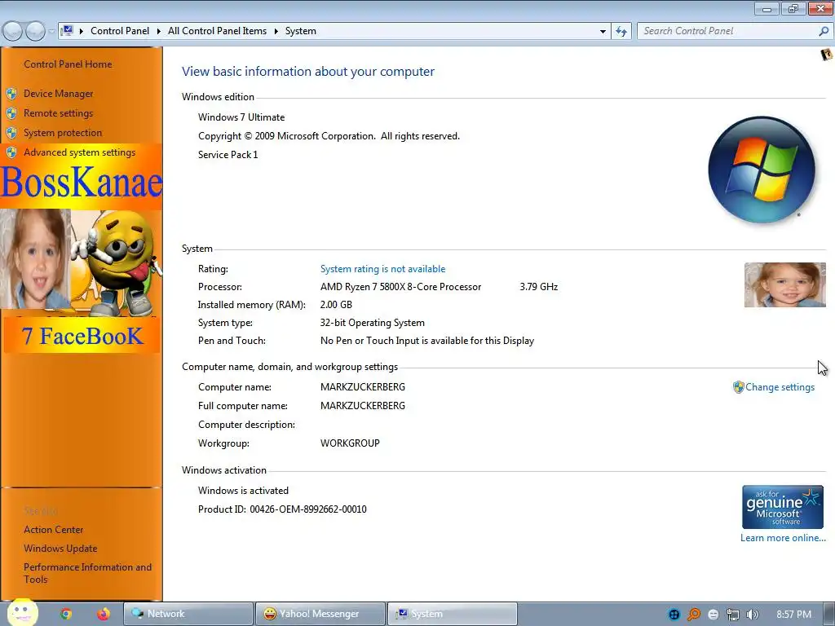Open the recent pages dropdown arrow
The image size is (835, 626).
51,31
